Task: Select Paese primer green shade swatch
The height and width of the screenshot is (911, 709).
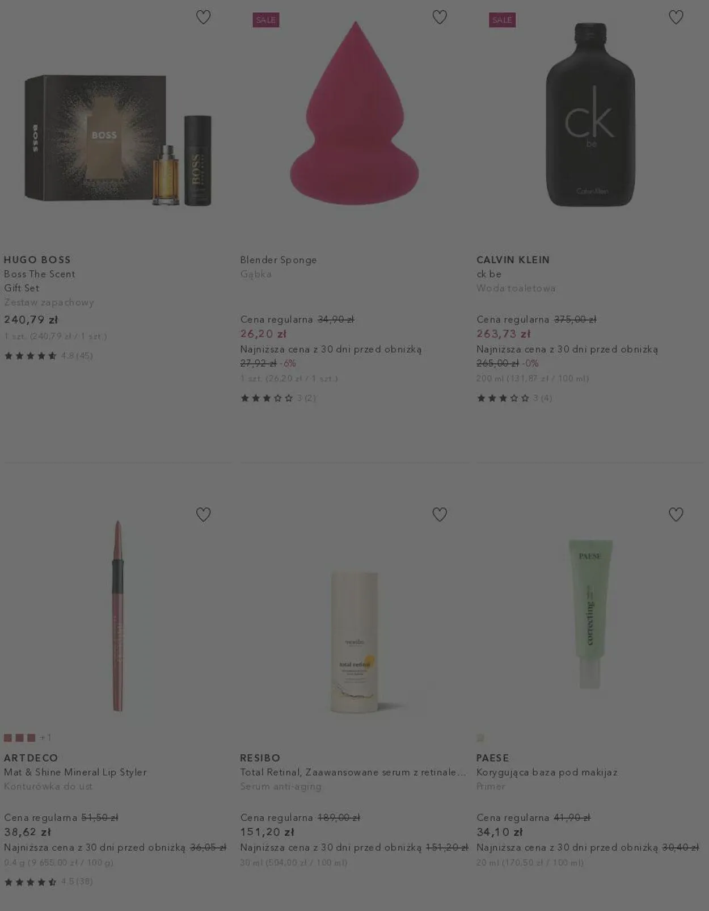Action: (480, 738)
